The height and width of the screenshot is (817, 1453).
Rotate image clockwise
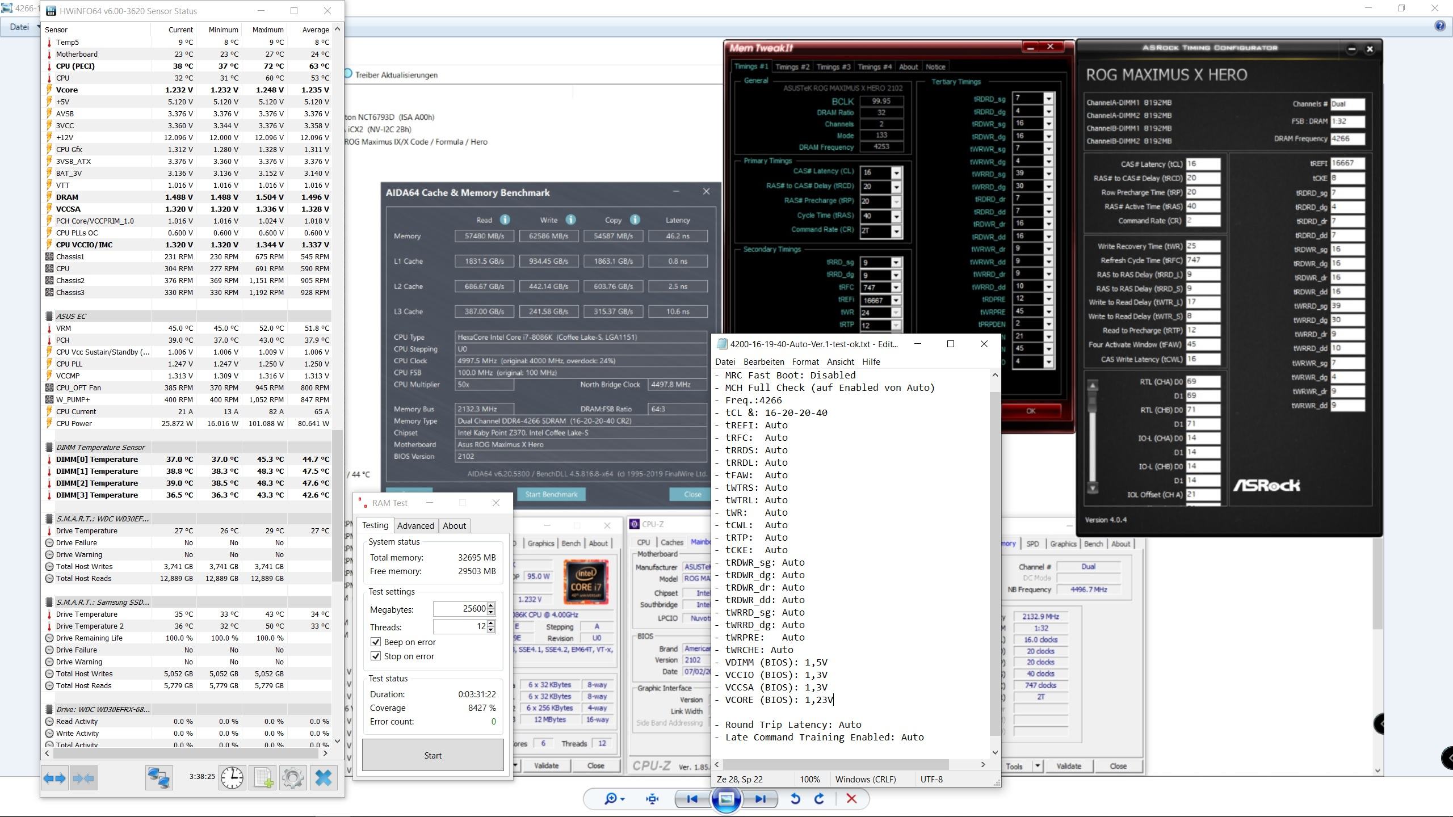click(819, 799)
